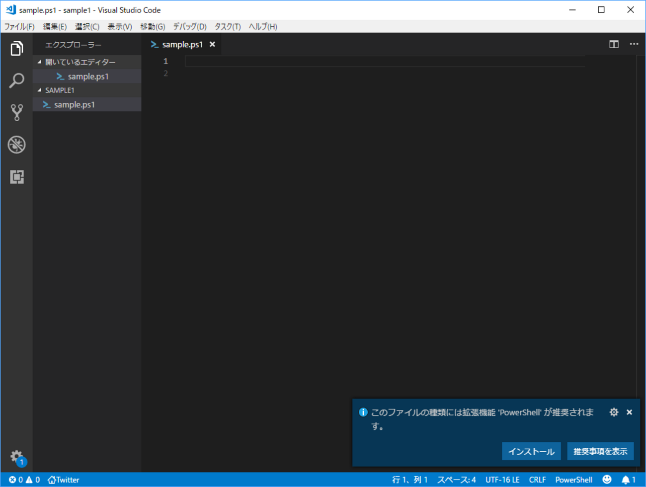The width and height of the screenshot is (646, 487).
Task: Change line endings via CRLF
Action: click(537, 480)
